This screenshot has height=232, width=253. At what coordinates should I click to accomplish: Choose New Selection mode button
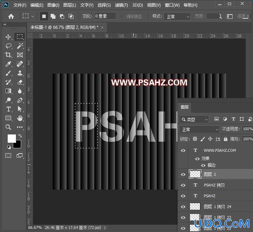(x=44, y=16)
